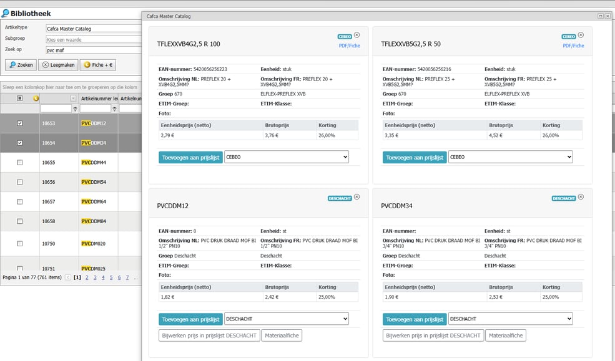
Task: Open PDF/Fiche link for TFLEXXVB4G2,5 R 100
Action: coord(349,46)
